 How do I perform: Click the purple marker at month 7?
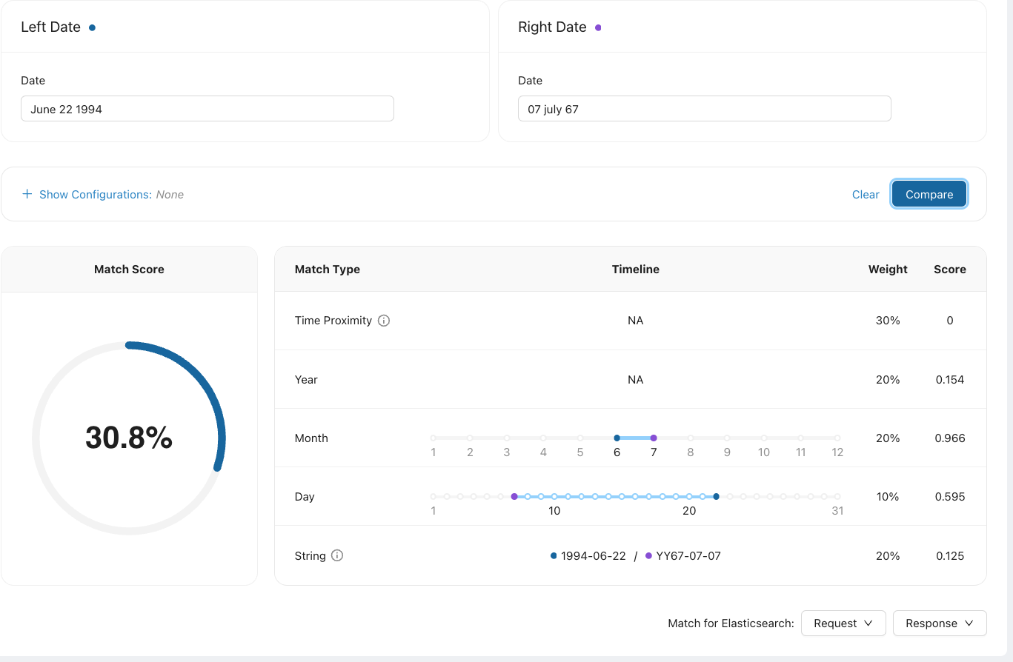click(654, 438)
